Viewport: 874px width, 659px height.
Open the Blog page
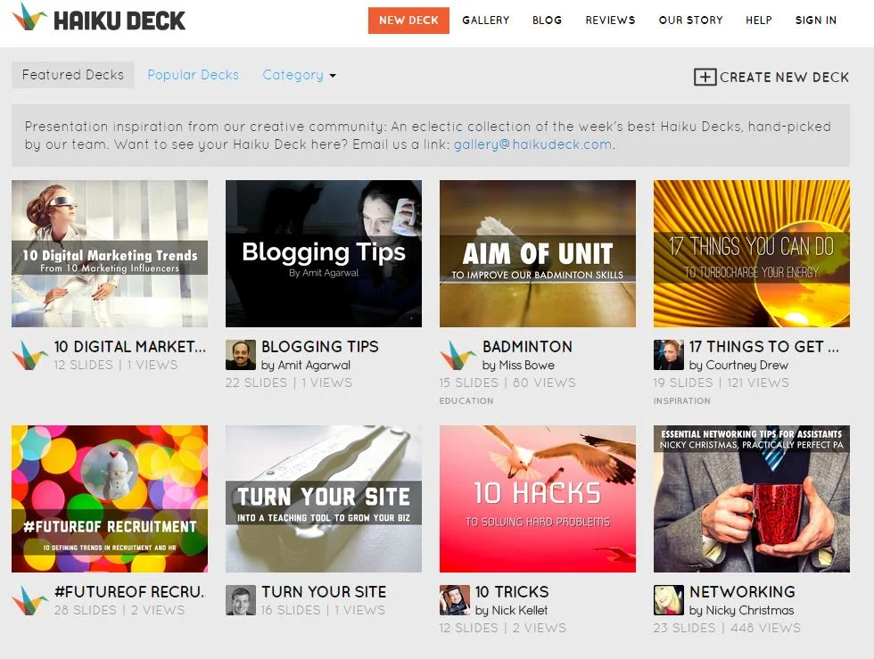547,21
